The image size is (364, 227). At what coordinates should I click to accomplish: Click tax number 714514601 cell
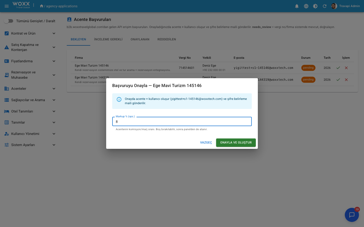coord(187,68)
